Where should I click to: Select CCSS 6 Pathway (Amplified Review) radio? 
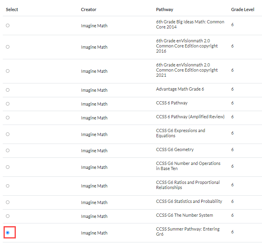(x=8, y=117)
